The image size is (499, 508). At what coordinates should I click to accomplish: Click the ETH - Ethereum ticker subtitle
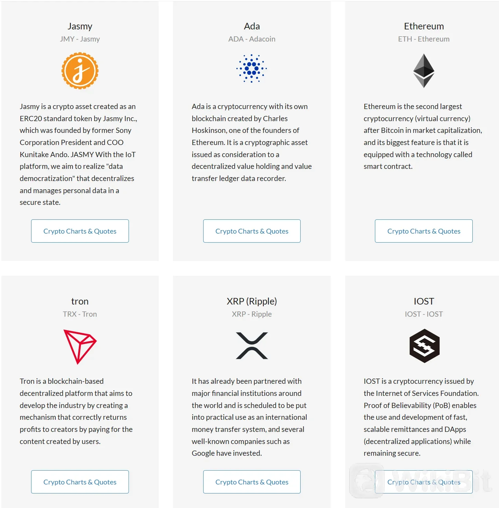point(424,39)
